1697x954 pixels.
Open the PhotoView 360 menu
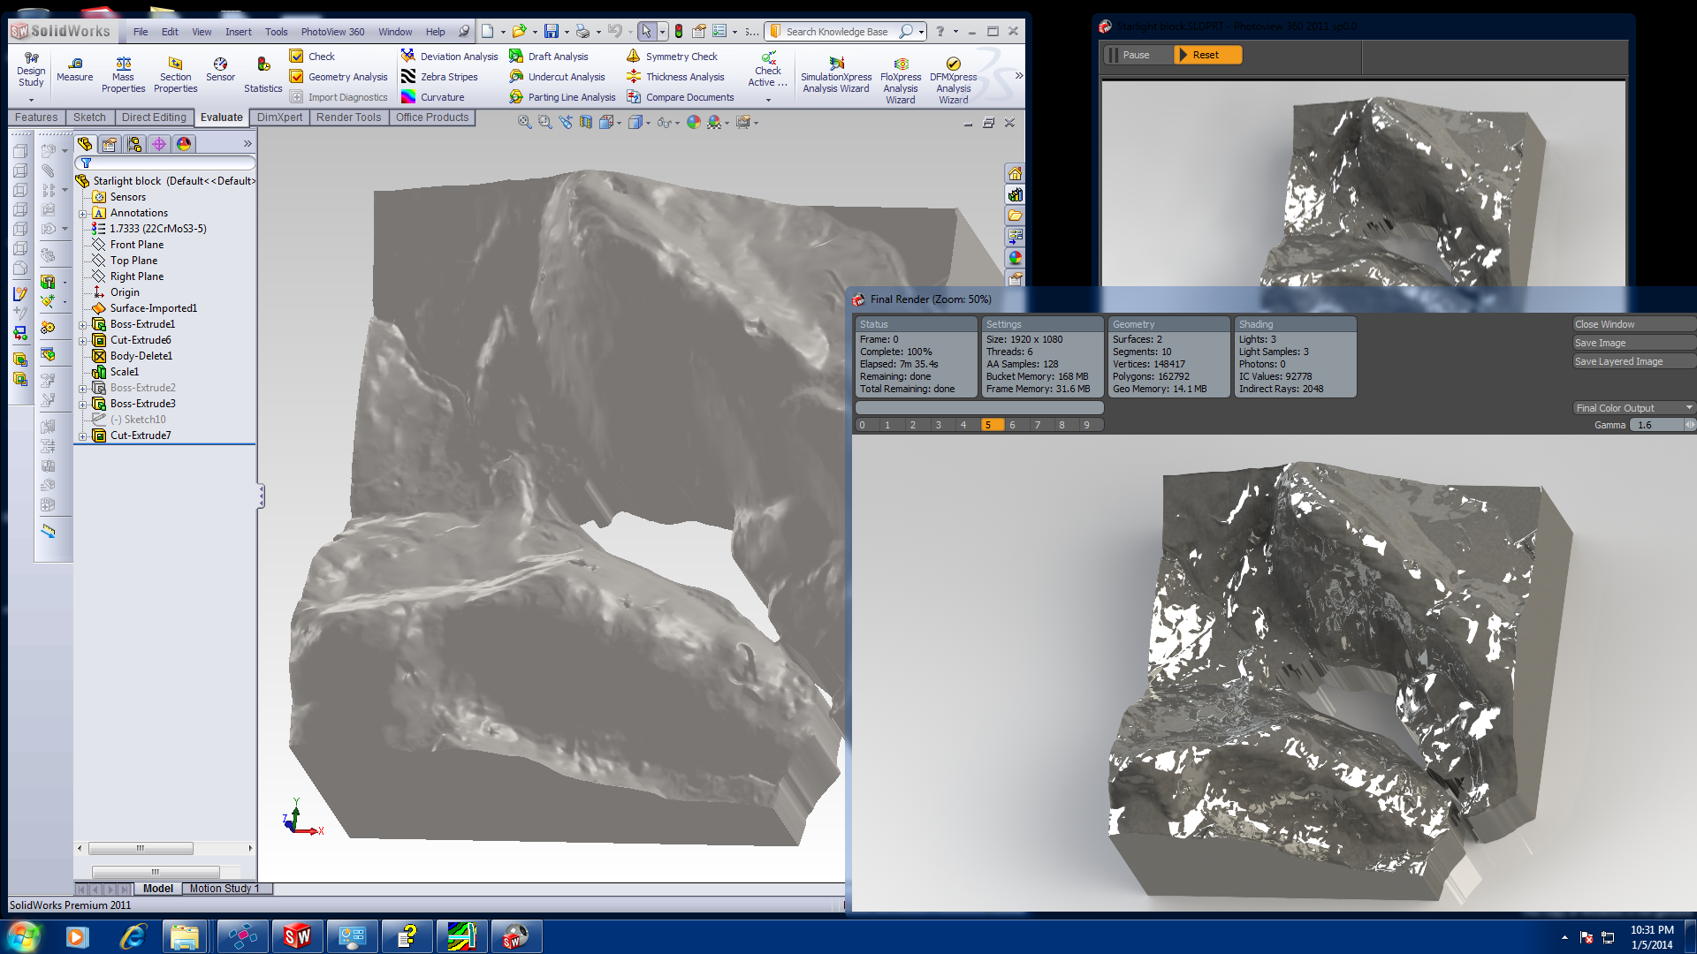tap(332, 32)
